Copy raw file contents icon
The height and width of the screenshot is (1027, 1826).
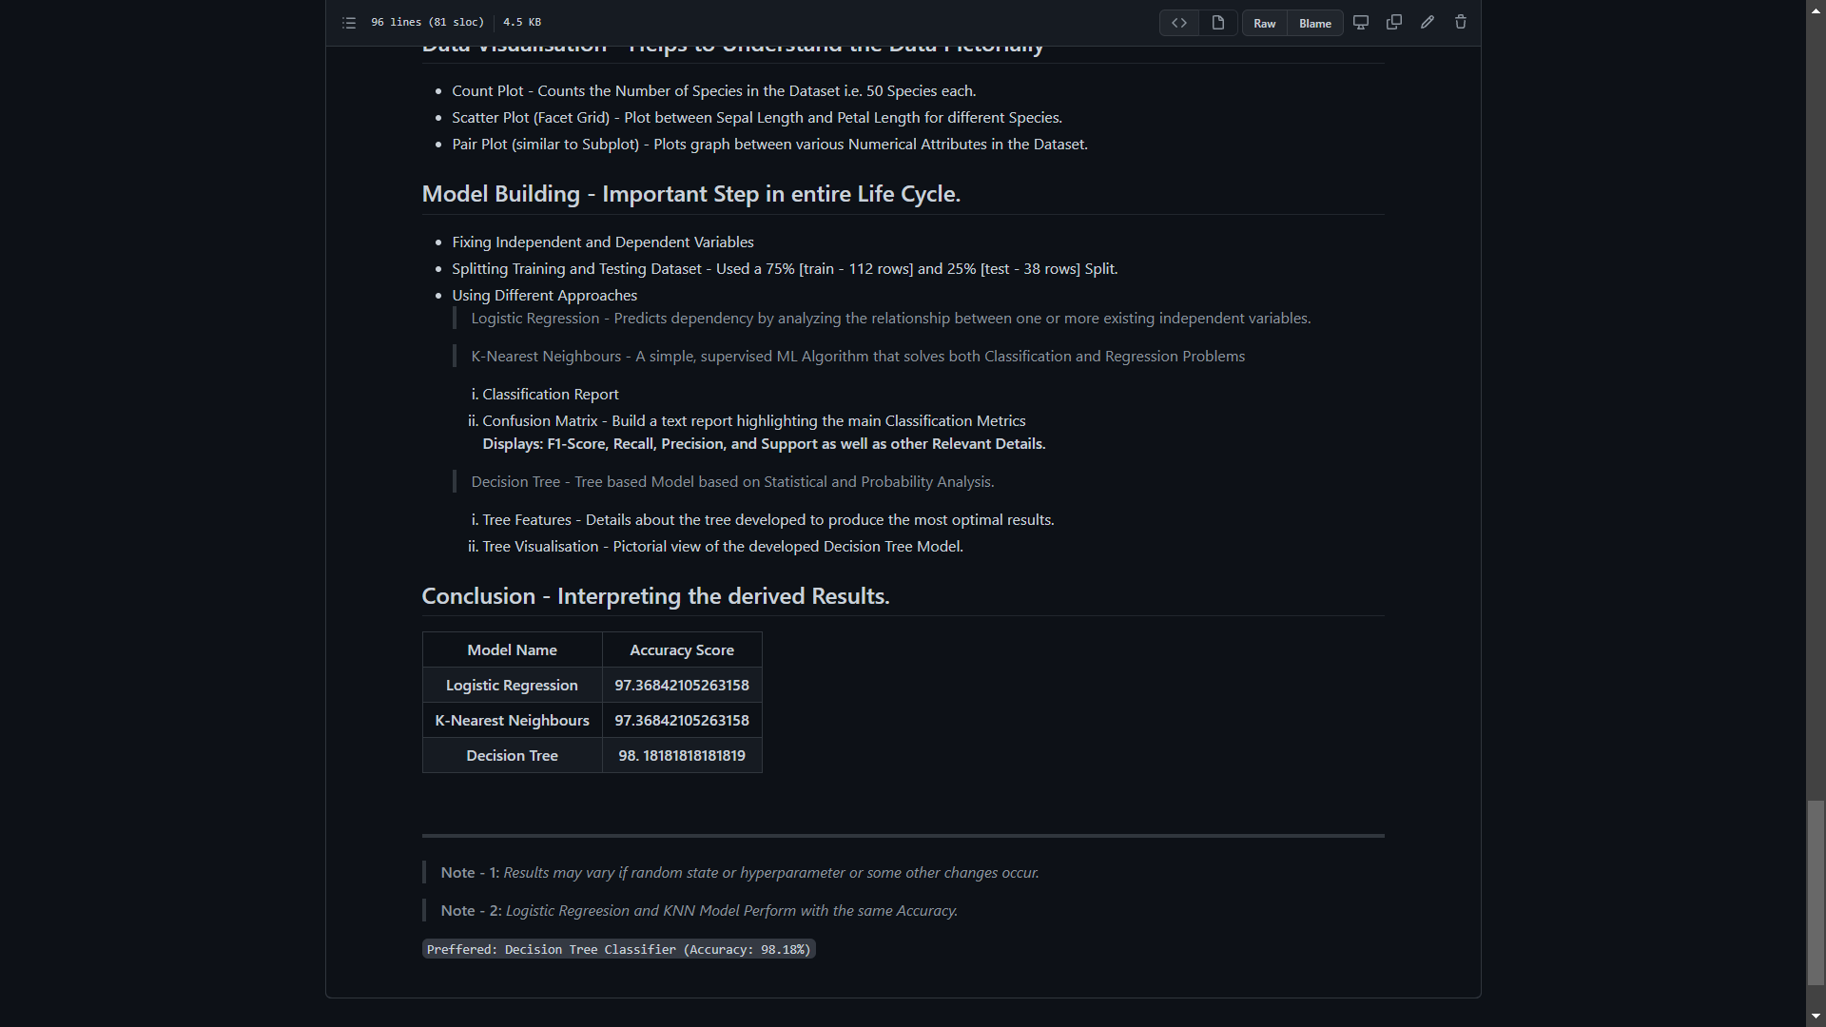pos(1394,23)
